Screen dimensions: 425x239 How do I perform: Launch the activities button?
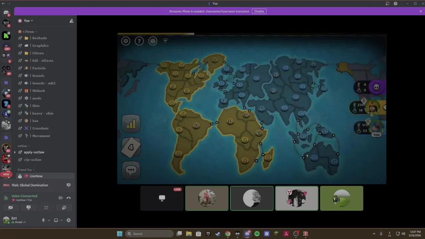(46, 207)
